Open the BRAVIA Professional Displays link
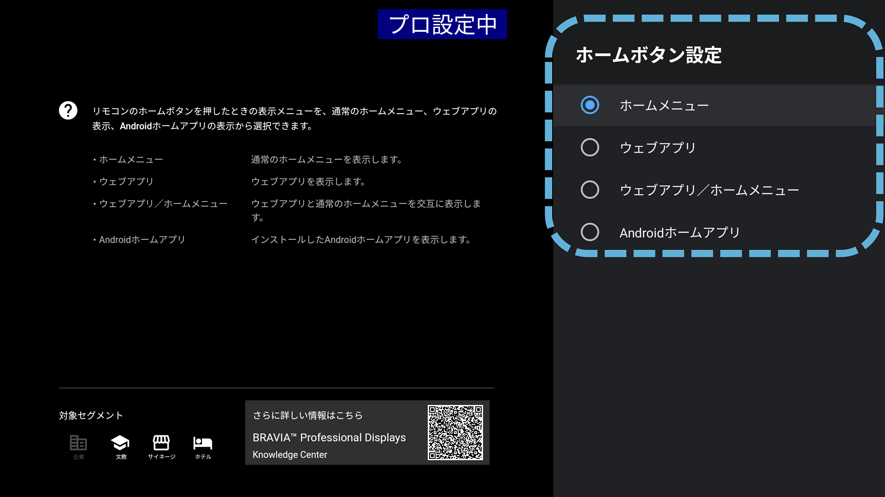 (x=329, y=438)
